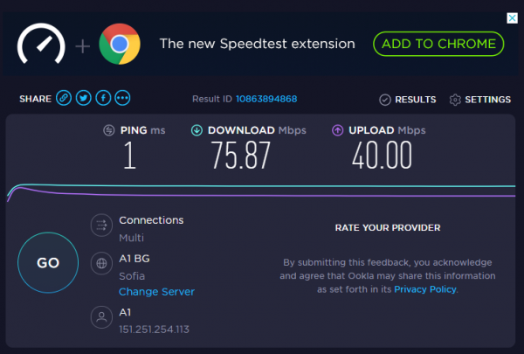The image size is (524, 354).
Task: Close the Speedtest extension ad banner
Action: click(x=512, y=18)
